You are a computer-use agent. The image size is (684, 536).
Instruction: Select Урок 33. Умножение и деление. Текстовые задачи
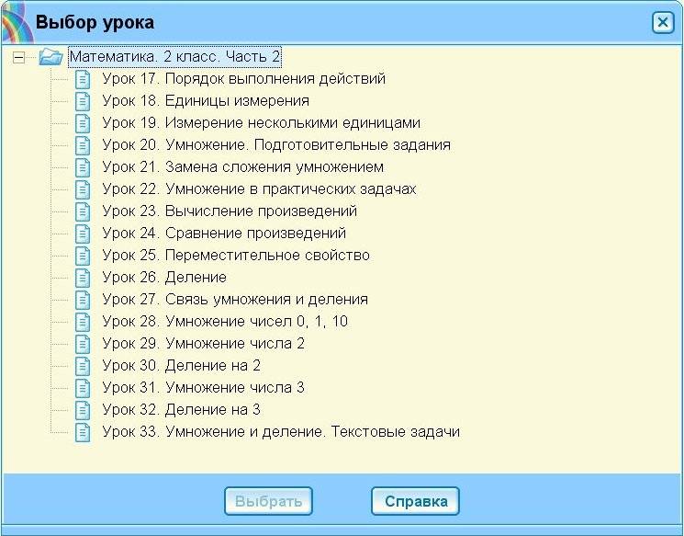click(281, 432)
